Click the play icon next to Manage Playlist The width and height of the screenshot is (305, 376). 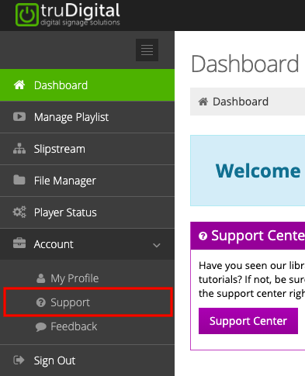click(19, 116)
